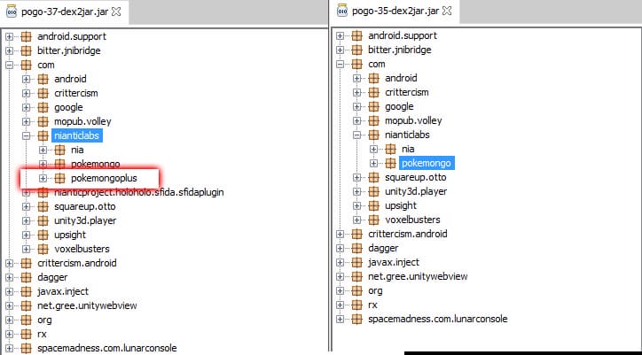Image resolution: width=642 pixels, height=355 pixels.
Task: Expand voxelbusters in pogo-35 tree
Action: coord(357,220)
